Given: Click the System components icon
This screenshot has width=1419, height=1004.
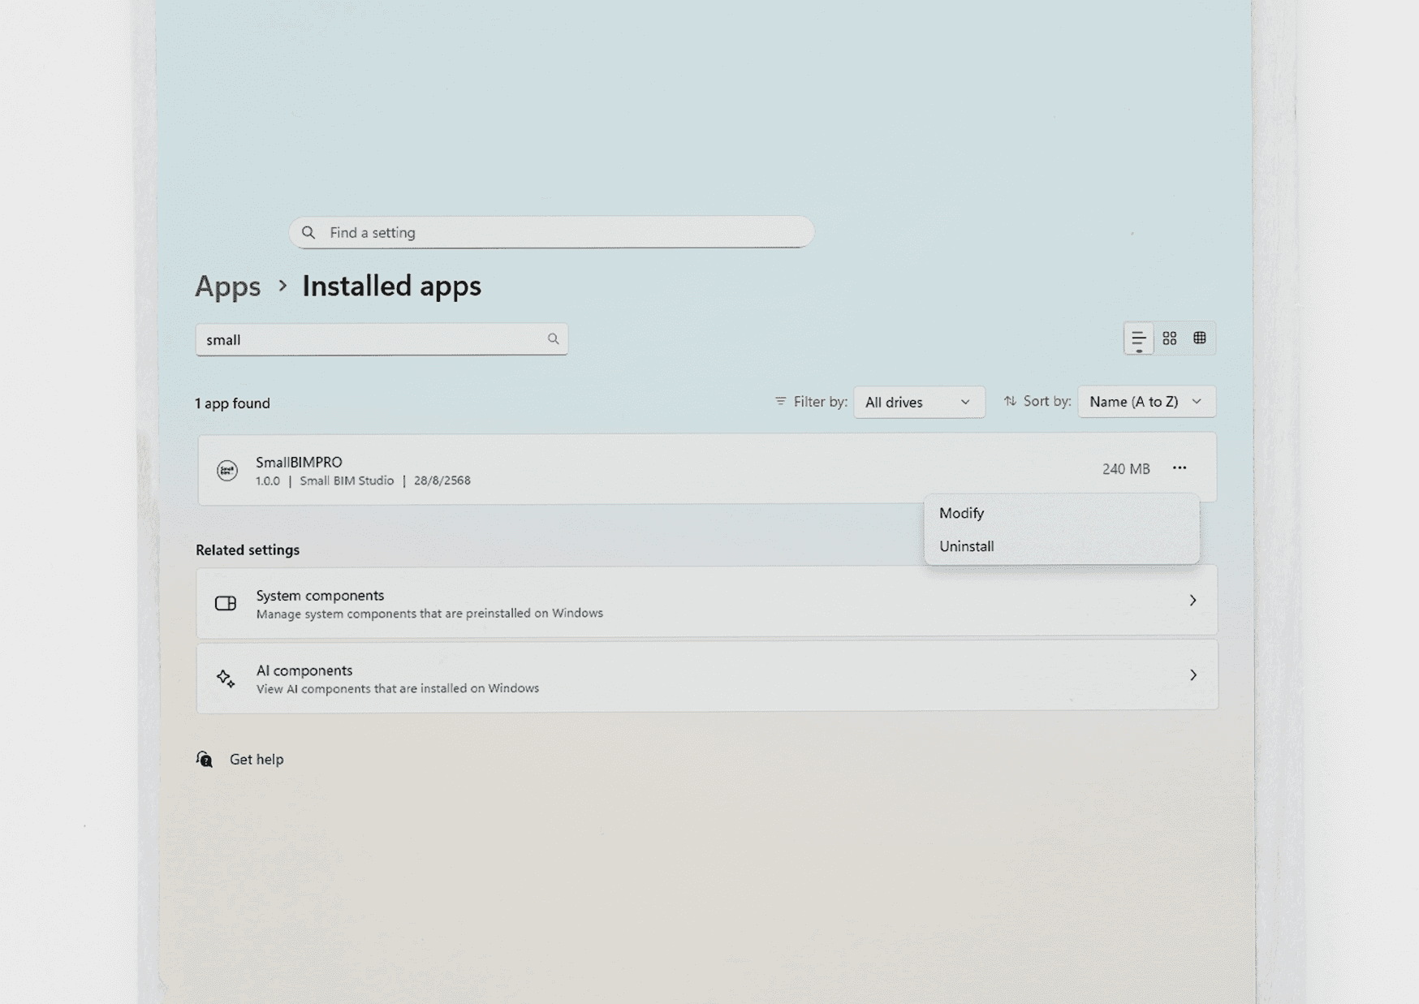Looking at the screenshot, I should [226, 603].
